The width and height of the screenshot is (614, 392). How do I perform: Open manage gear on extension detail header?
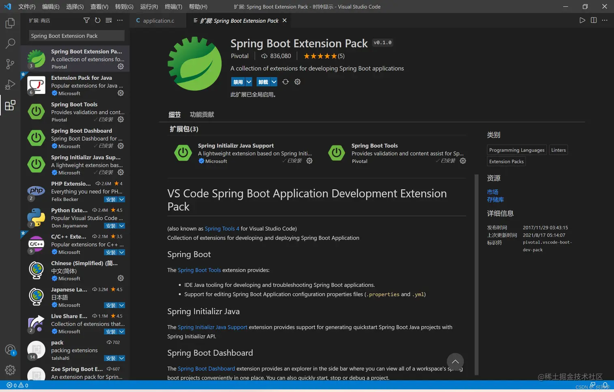click(x=297, y=82)
